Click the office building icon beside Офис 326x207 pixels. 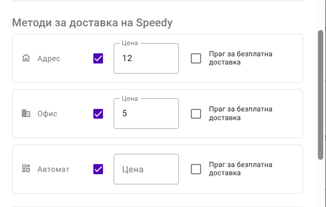pos(26,114)
